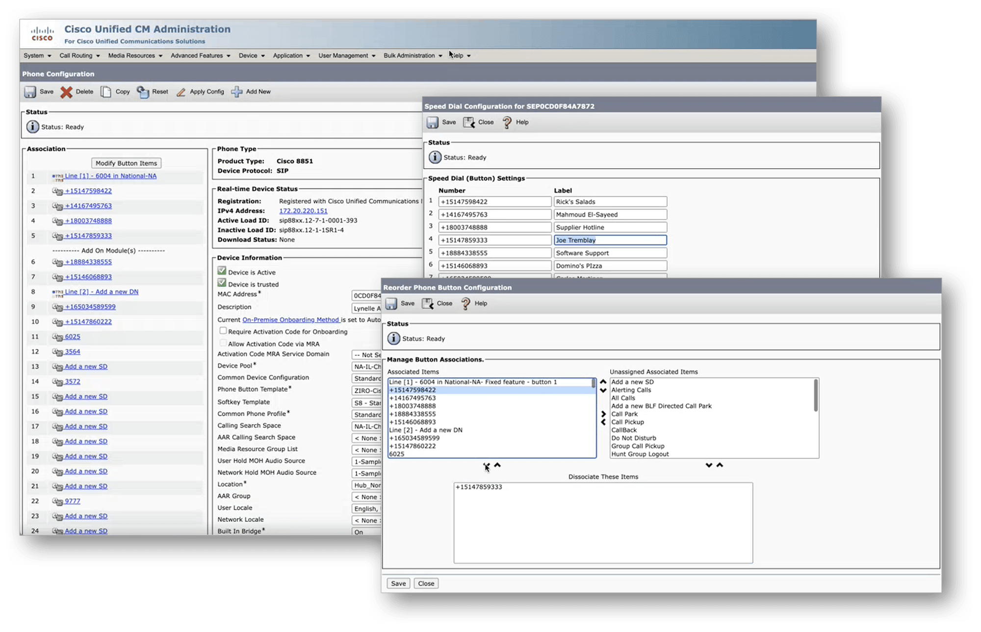Click the Save icon in Speed Dial Configuration window
This screenshot has height=632, width=981.
(433, 123)
